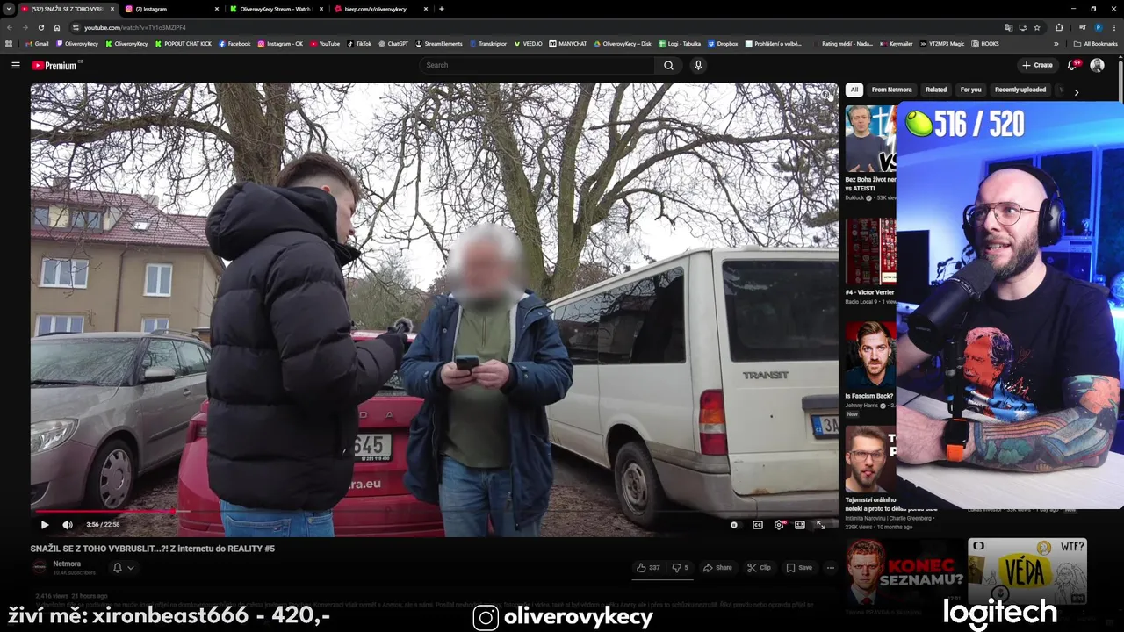
Task: Open the MANYCHAT bookmark
Action: coord(568,43)
